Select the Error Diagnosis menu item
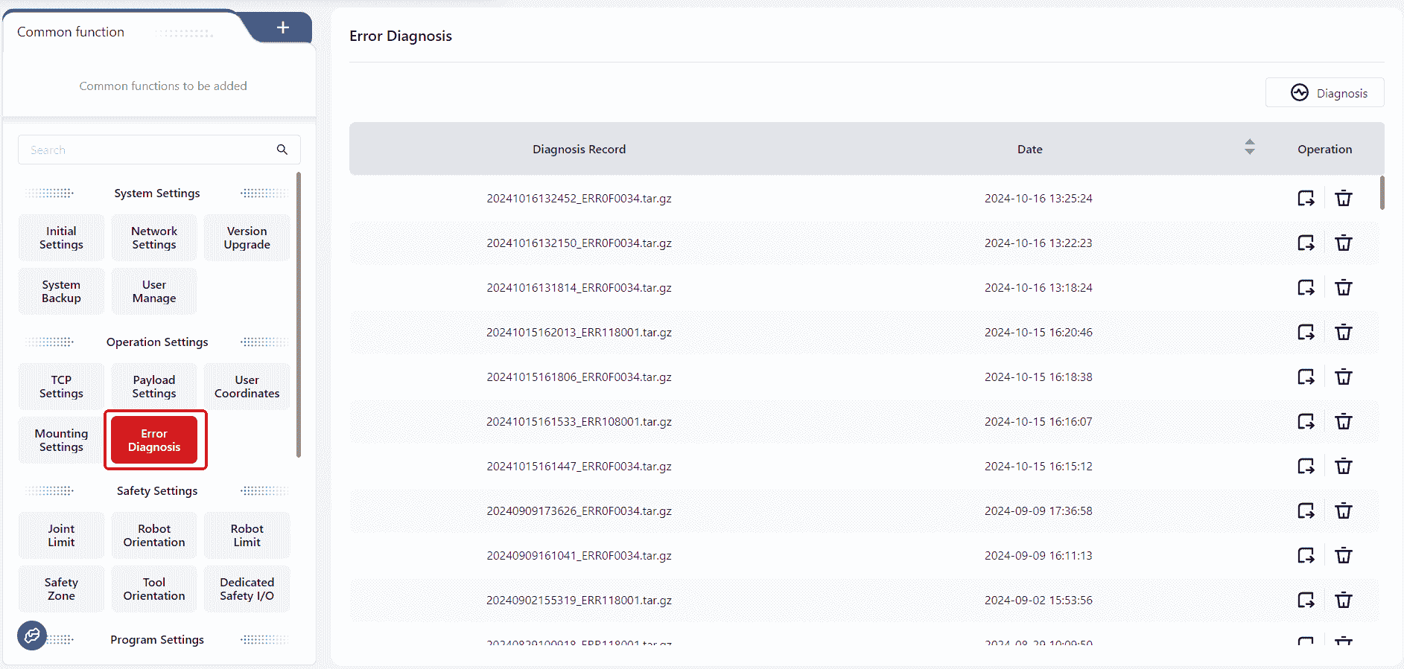 click(154, 441)
